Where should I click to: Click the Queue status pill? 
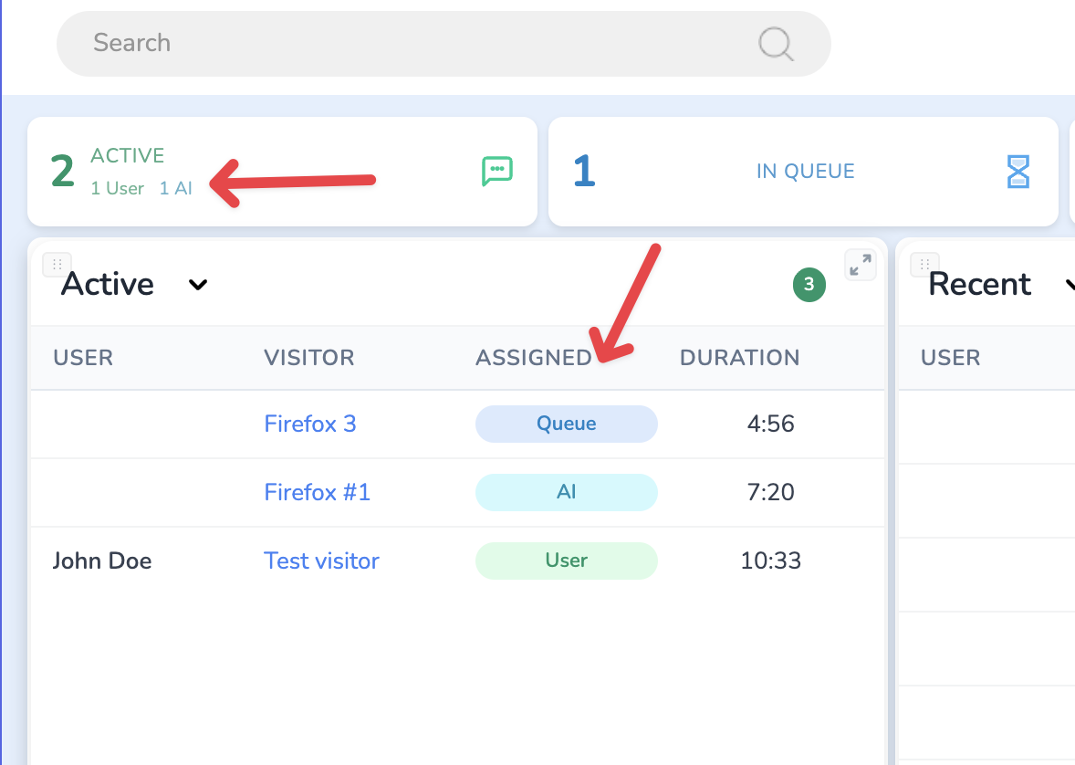coord(566,424)
